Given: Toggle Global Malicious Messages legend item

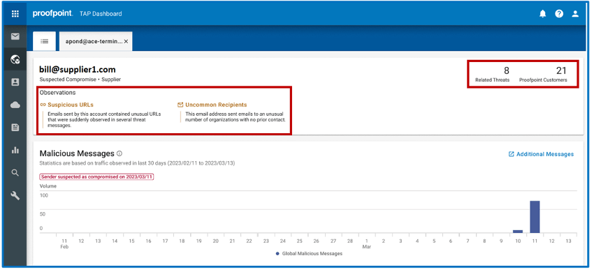Looking at the screenshot, I should [309, 253].
